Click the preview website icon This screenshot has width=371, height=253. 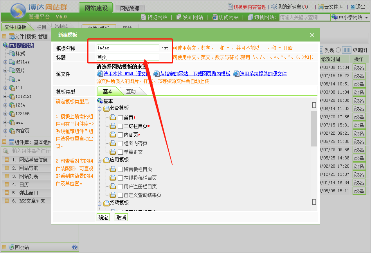pyautogui.click(x=144, y=17)
